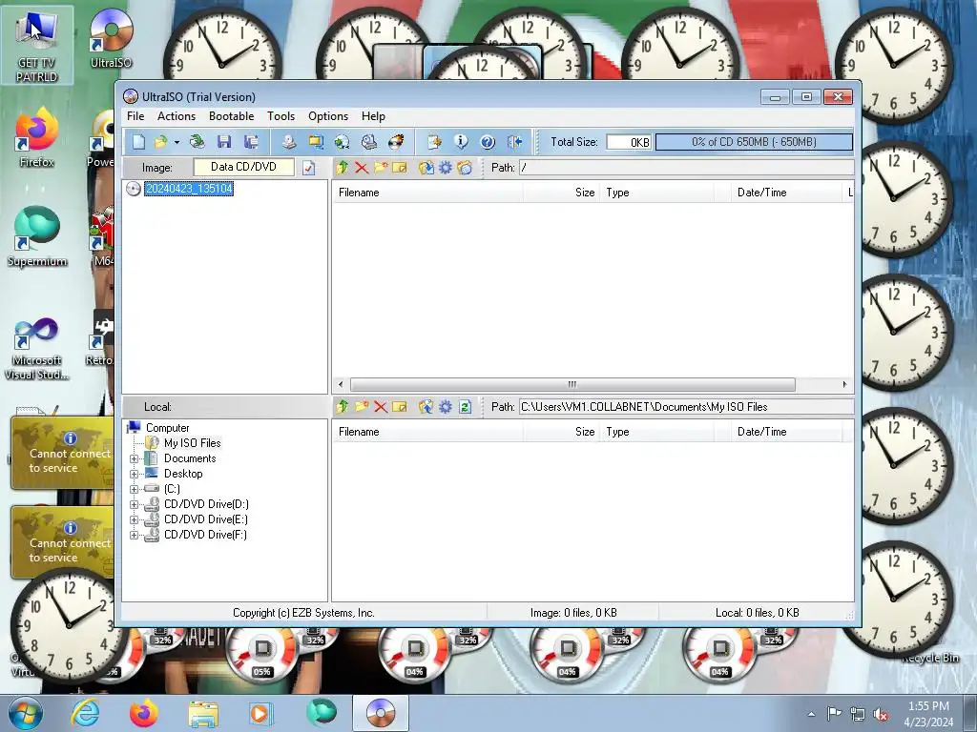977x732 pixels.
Task: Click the Add files icon in Local toolbar
Action: [426, 407]
